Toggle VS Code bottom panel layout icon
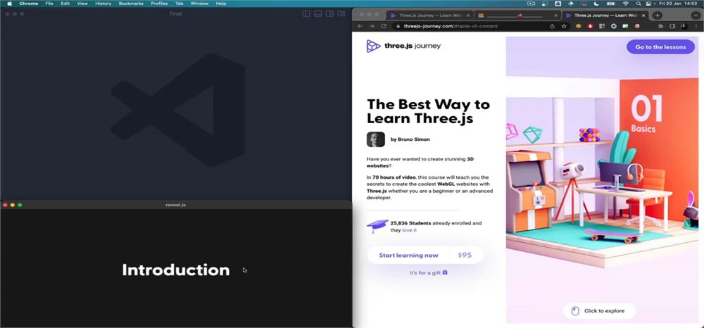Viewport: 704px width, 328px height. [x=318, y=13]
